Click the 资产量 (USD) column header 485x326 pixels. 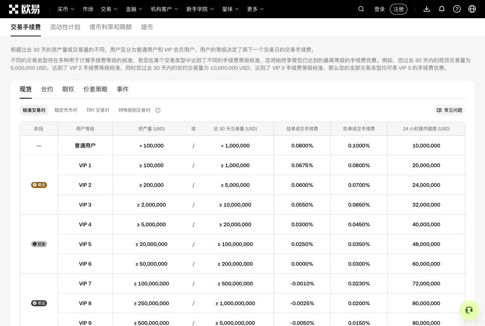[152, 129]
